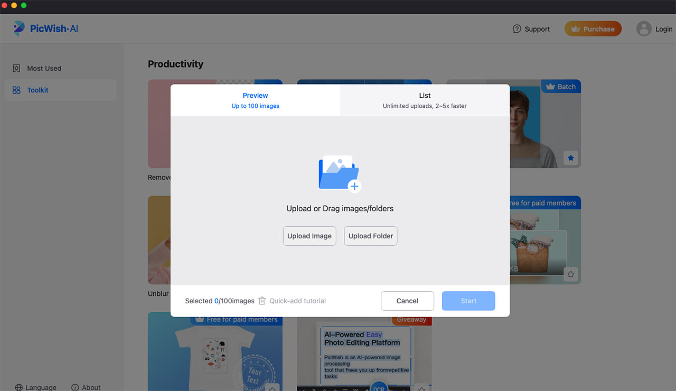Toggle favorite star on the Batch portrait card
Image resolution: width=676 pixels, height=391 pixels.
[x=570, y=158]
